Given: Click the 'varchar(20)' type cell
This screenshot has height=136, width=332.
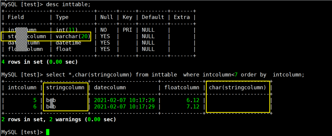Looking at the screenshot, I should [73, 37].
